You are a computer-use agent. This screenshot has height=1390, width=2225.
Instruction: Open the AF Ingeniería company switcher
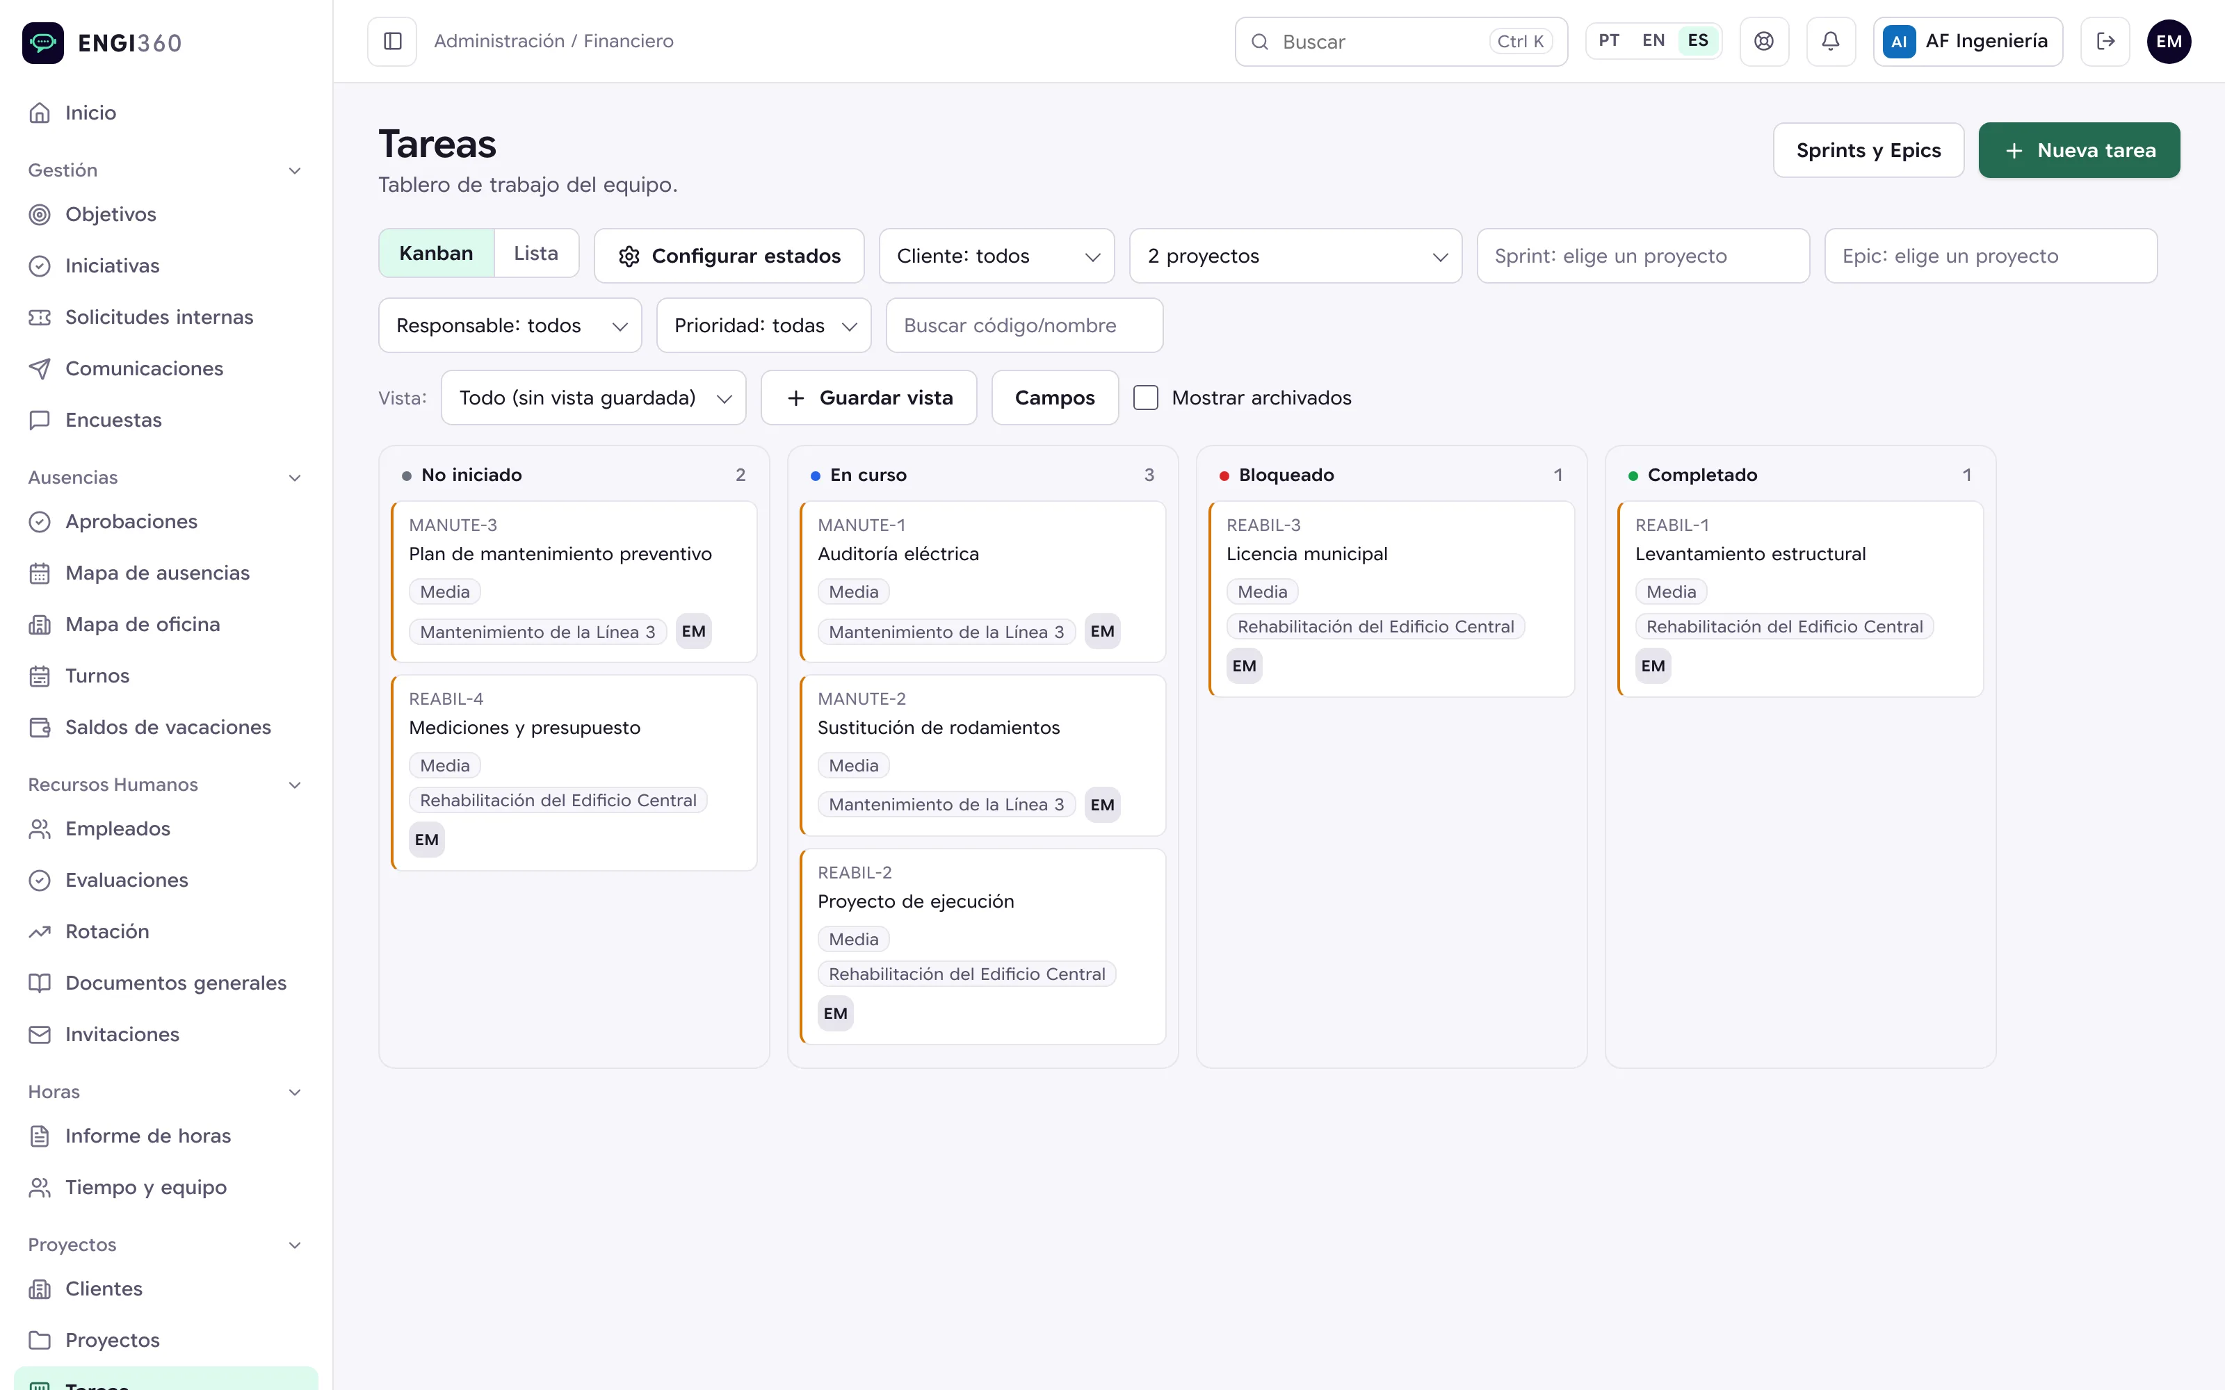tap(1968, 42)
